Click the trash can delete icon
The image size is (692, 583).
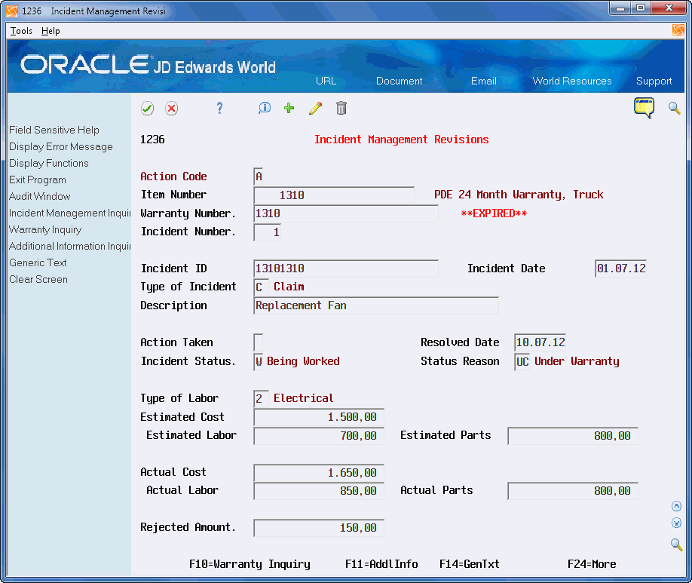341,108
